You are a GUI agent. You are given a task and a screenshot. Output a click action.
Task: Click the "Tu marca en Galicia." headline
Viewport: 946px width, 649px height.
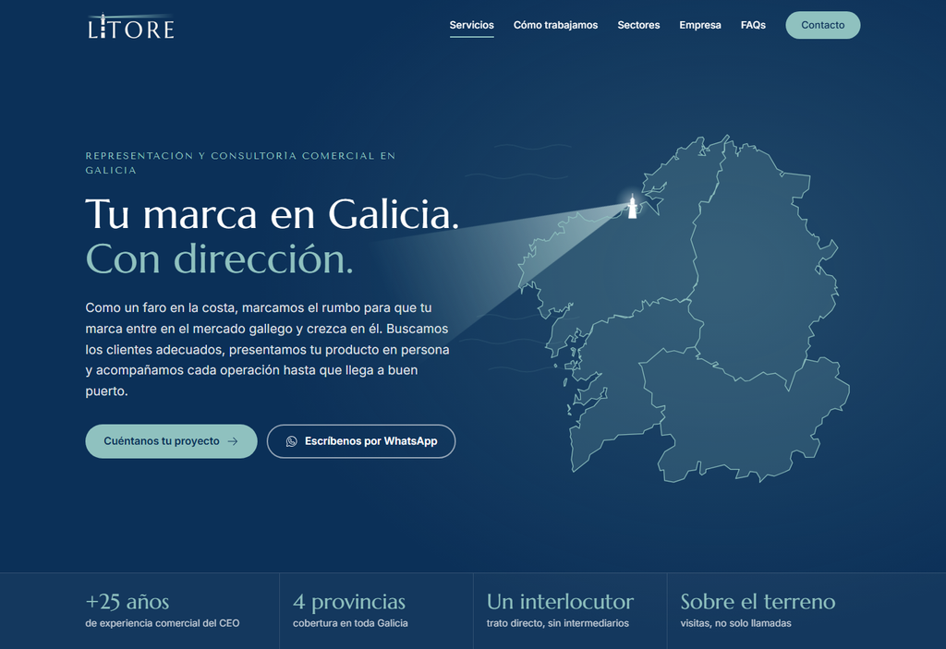tap(273, 213)
